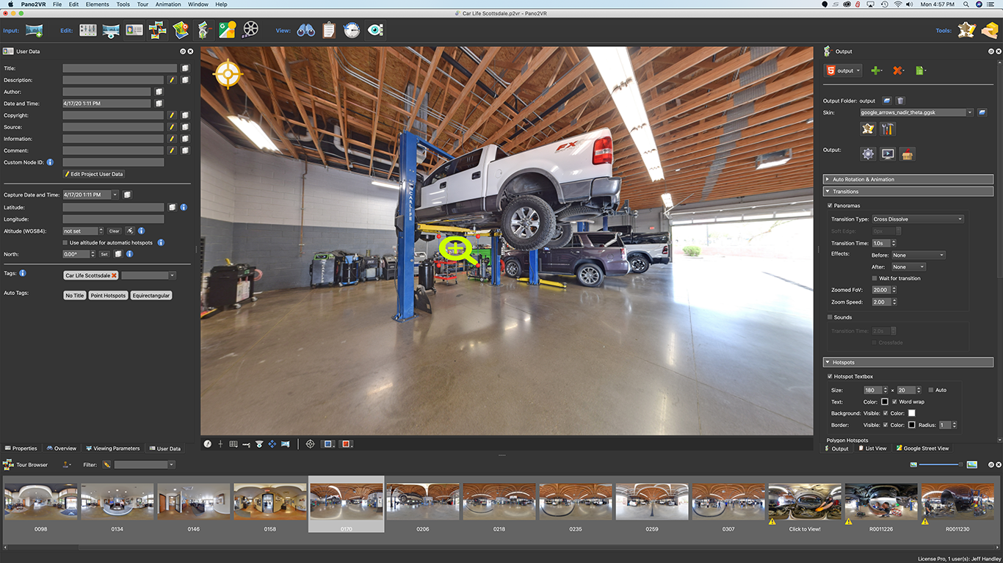The height and width of the screenshot is (563, 1003).
Task: Toggle Hotspot Textbox checkbox
Action: coord(830,377)
